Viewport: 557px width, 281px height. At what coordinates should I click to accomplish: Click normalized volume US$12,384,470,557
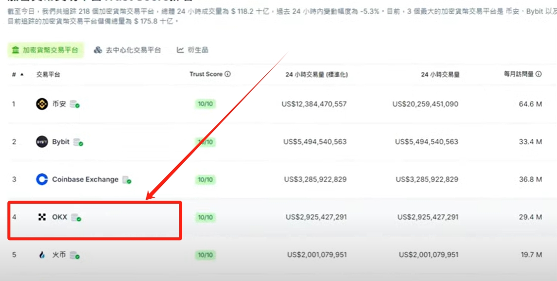click(x=314, y=104)
